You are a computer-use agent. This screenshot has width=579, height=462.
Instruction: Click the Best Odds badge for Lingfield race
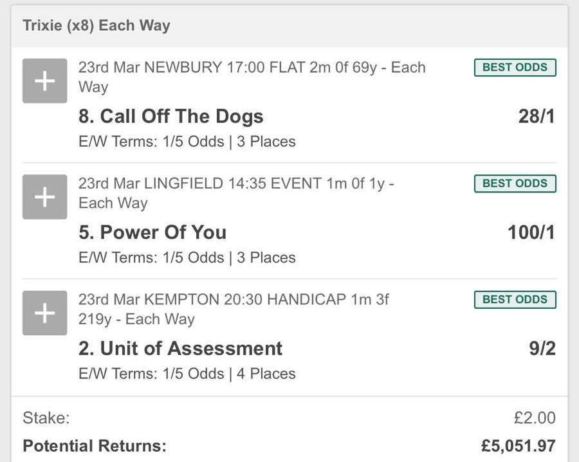coord(515,183)
